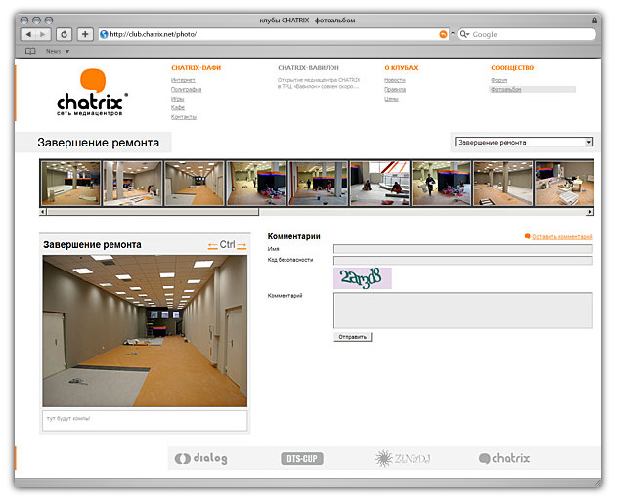Click the 'Комментарий' text area
The image size is (617, 501).
pos(463,311)
